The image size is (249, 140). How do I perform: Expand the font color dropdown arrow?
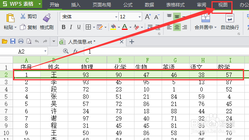(x=130, y=28)
